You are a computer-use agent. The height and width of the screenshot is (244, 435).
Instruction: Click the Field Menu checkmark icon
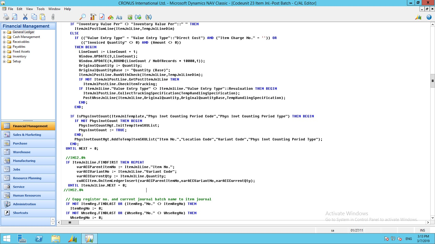102,17
